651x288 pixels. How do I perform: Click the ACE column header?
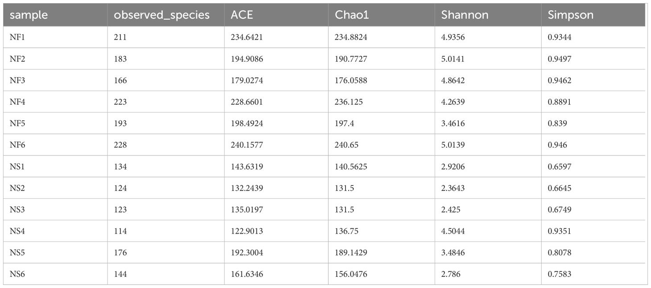click(x=242, y=15)
